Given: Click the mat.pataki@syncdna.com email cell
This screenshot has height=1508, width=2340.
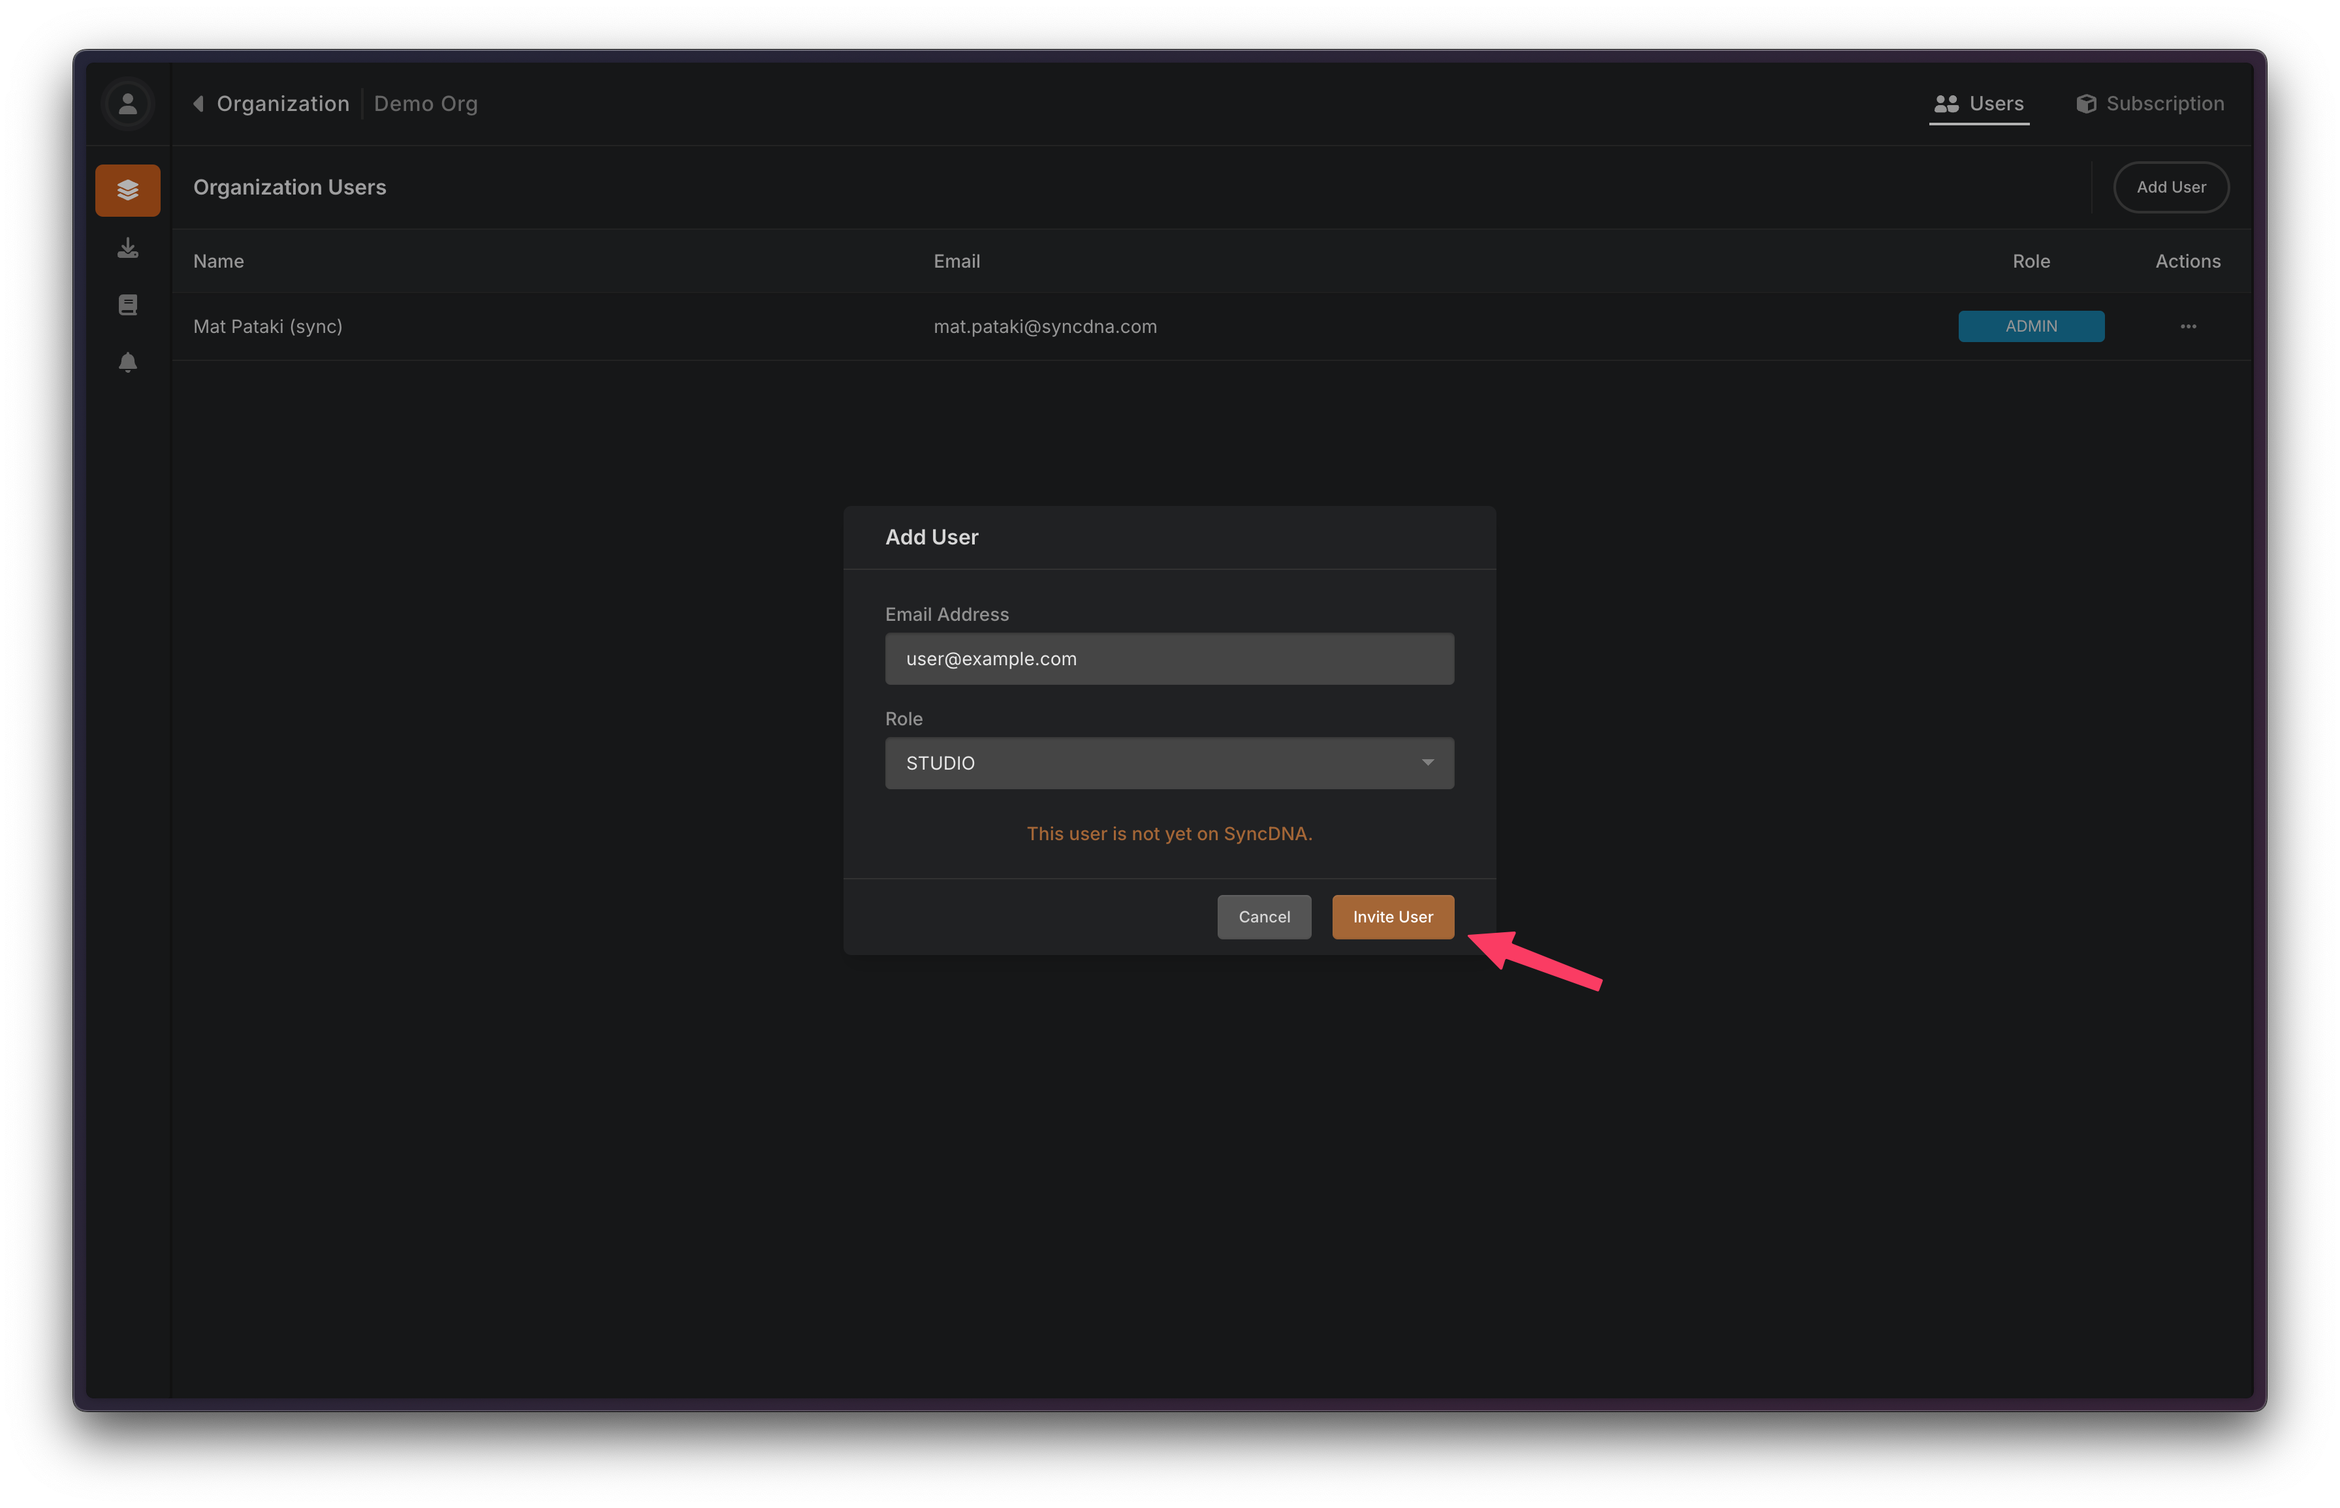Looking at the screenshot, I should (x=1045, y=326).
